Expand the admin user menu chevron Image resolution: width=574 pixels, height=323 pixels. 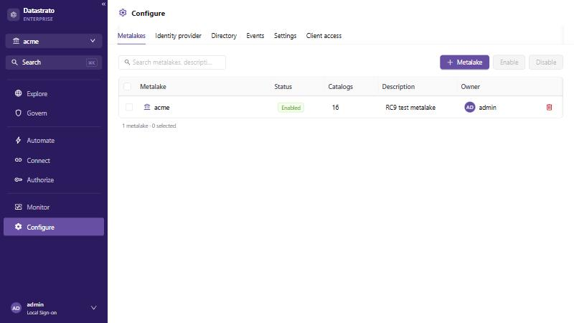(x=94, y=308)
